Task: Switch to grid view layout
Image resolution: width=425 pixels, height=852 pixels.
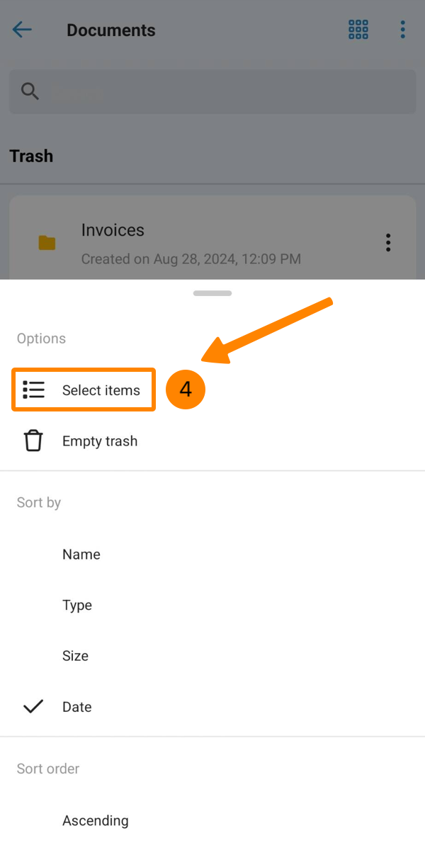Action: coord(358,30)
